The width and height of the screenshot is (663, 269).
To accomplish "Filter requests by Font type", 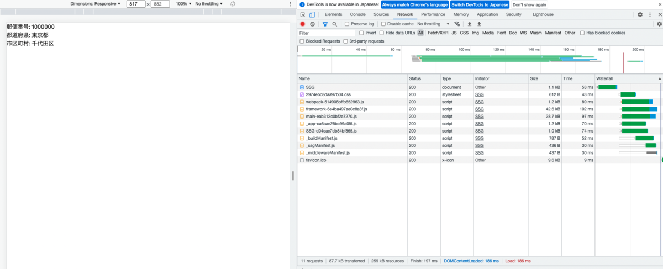I will click(501, 33).
